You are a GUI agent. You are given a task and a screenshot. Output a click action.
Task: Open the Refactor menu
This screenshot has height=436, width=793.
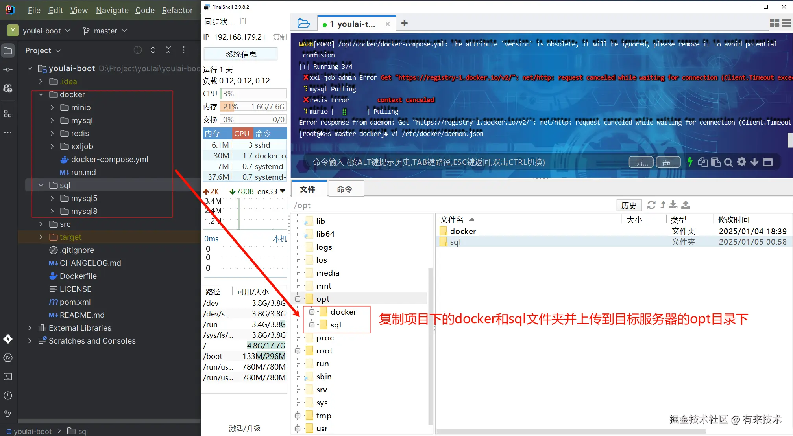tap(177, 10)
